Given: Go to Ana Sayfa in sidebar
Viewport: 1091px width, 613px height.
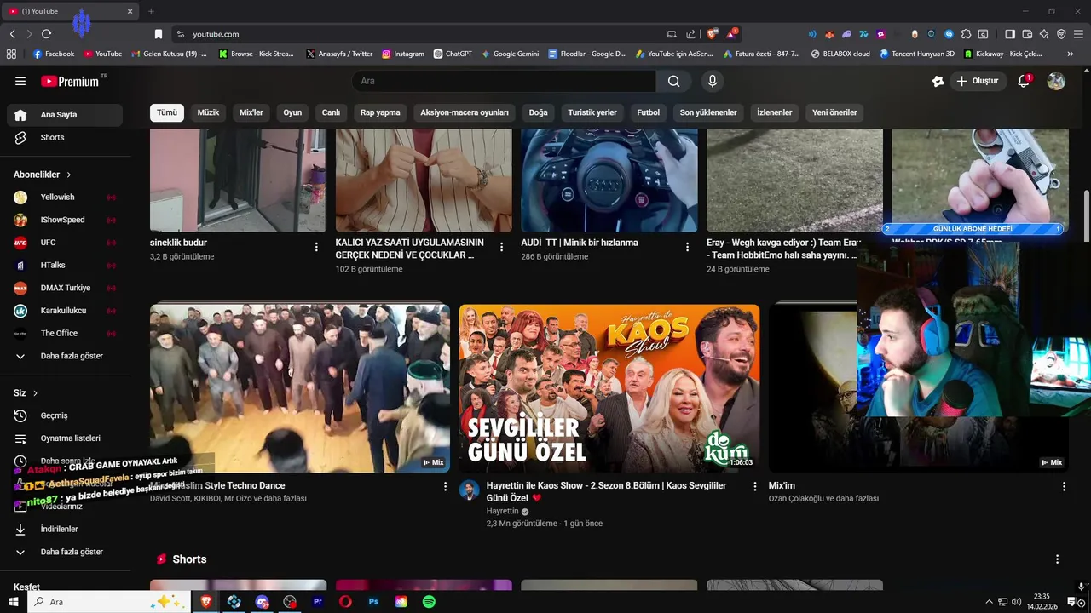Looking at the screenshot, I should click(x=65, y=115).
